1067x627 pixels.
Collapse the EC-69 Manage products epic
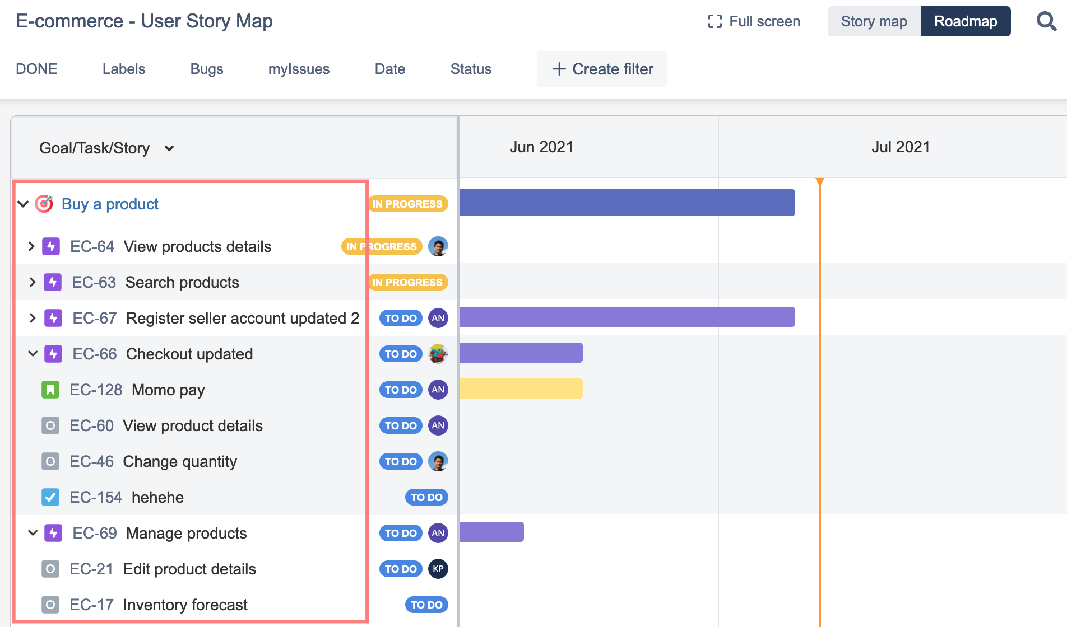pyautogui.click(x=33, y=533)
